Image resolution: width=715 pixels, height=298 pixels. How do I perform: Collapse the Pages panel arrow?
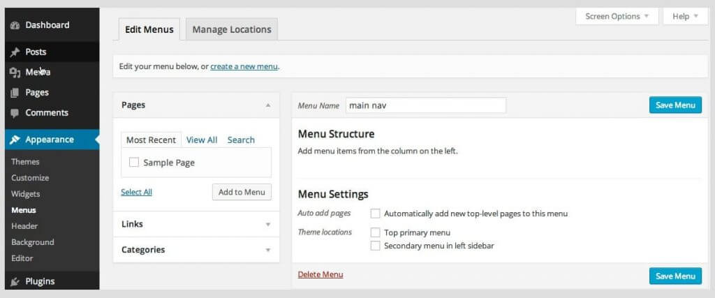point(268,105)
